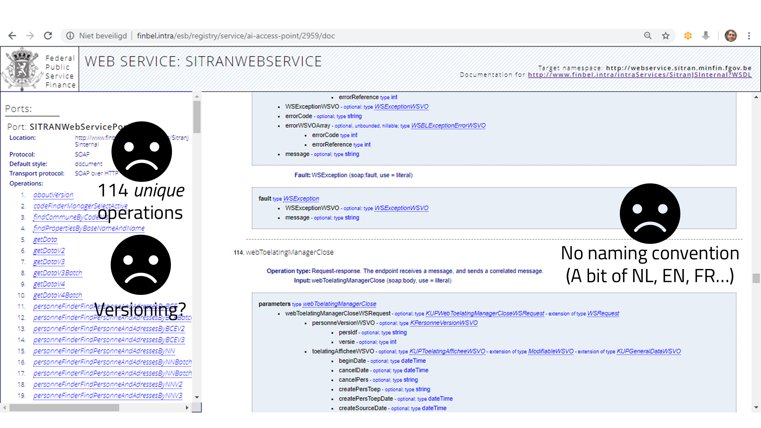Open the getDataV3Batch operation link
This screenshot has height=428, width=761.
[x=57, y=273]
